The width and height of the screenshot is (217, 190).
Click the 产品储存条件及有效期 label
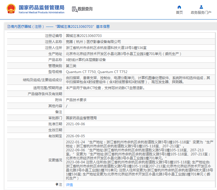(45, 94)
